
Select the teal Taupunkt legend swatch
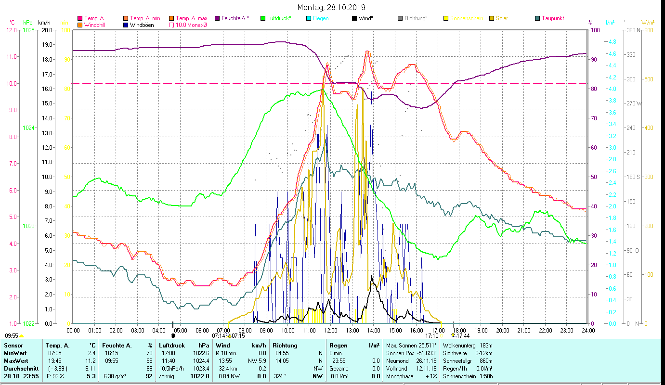pos(537,18)
